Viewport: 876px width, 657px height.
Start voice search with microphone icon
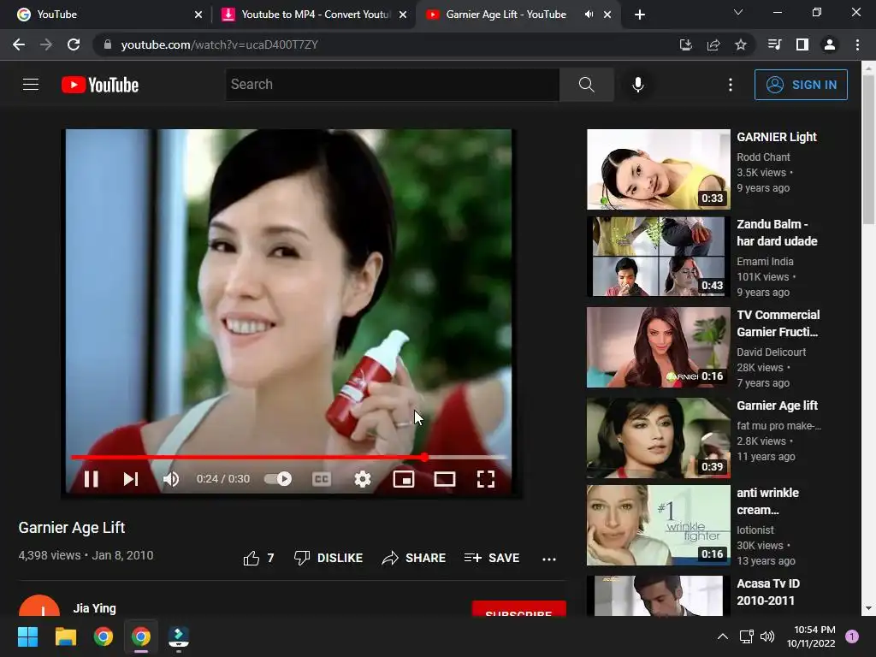(x=638, y=85)
